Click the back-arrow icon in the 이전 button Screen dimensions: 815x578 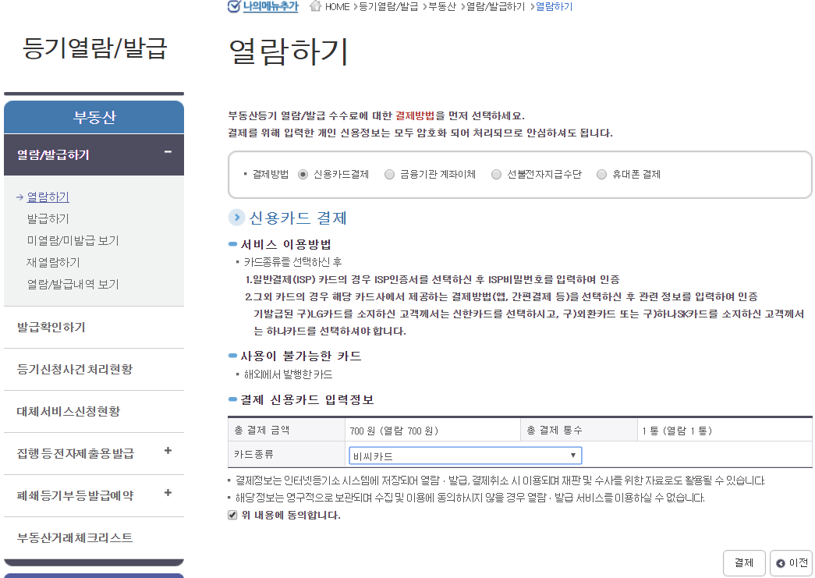780,563
